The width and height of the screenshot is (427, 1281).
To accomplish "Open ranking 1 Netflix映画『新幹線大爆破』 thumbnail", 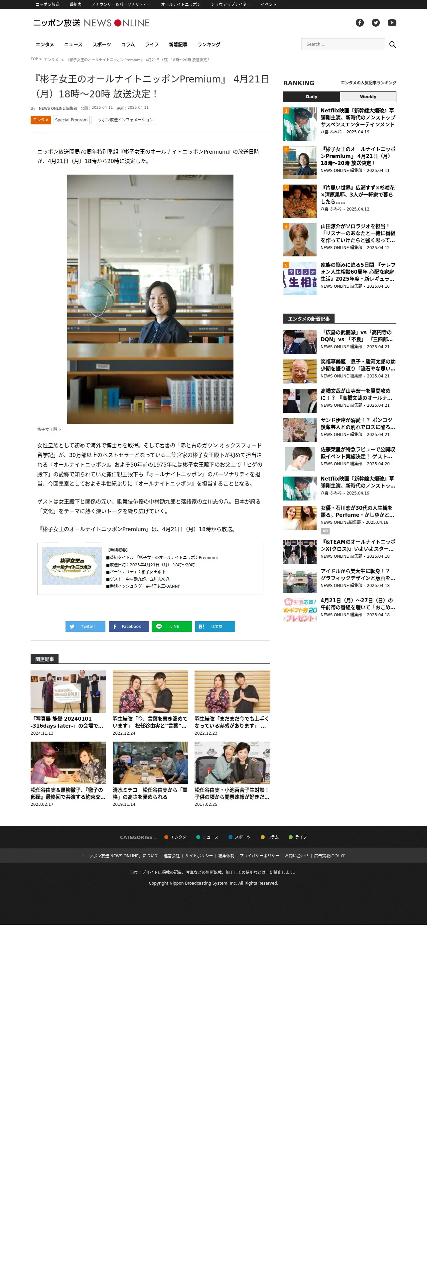I will point(300,124).
